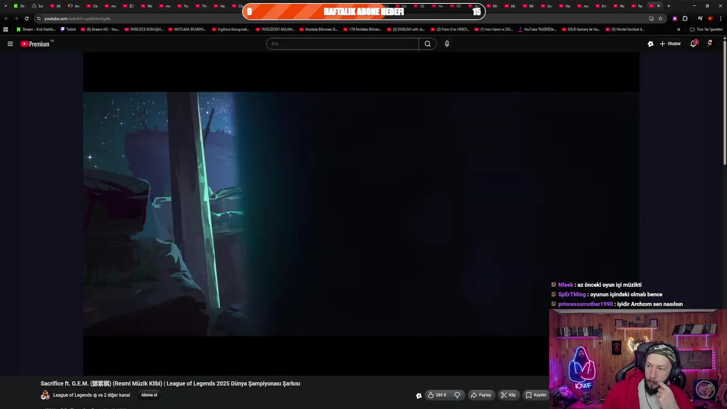Open YouTube TAG bookmark
Viewport: 727px width, 409px height.
tap(537, 29)
